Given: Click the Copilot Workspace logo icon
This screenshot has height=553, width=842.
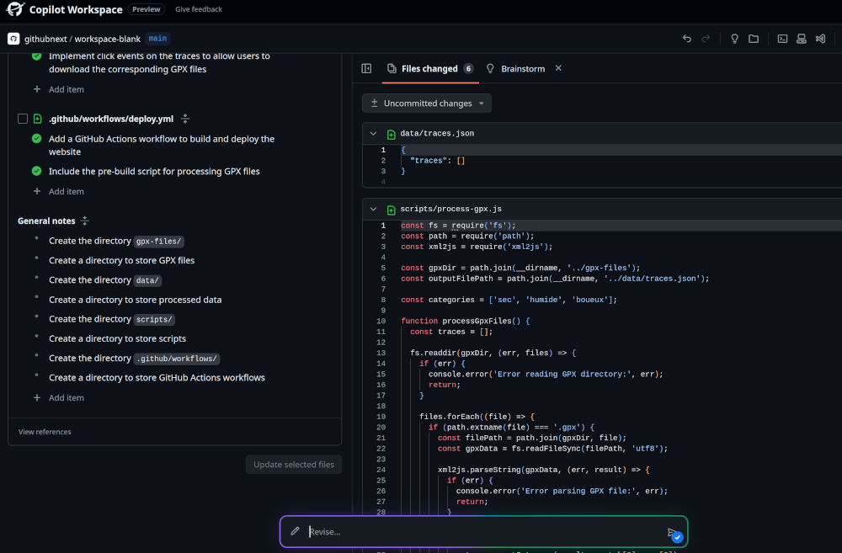Looking at the screenshot, I should (x=15, y=9).
